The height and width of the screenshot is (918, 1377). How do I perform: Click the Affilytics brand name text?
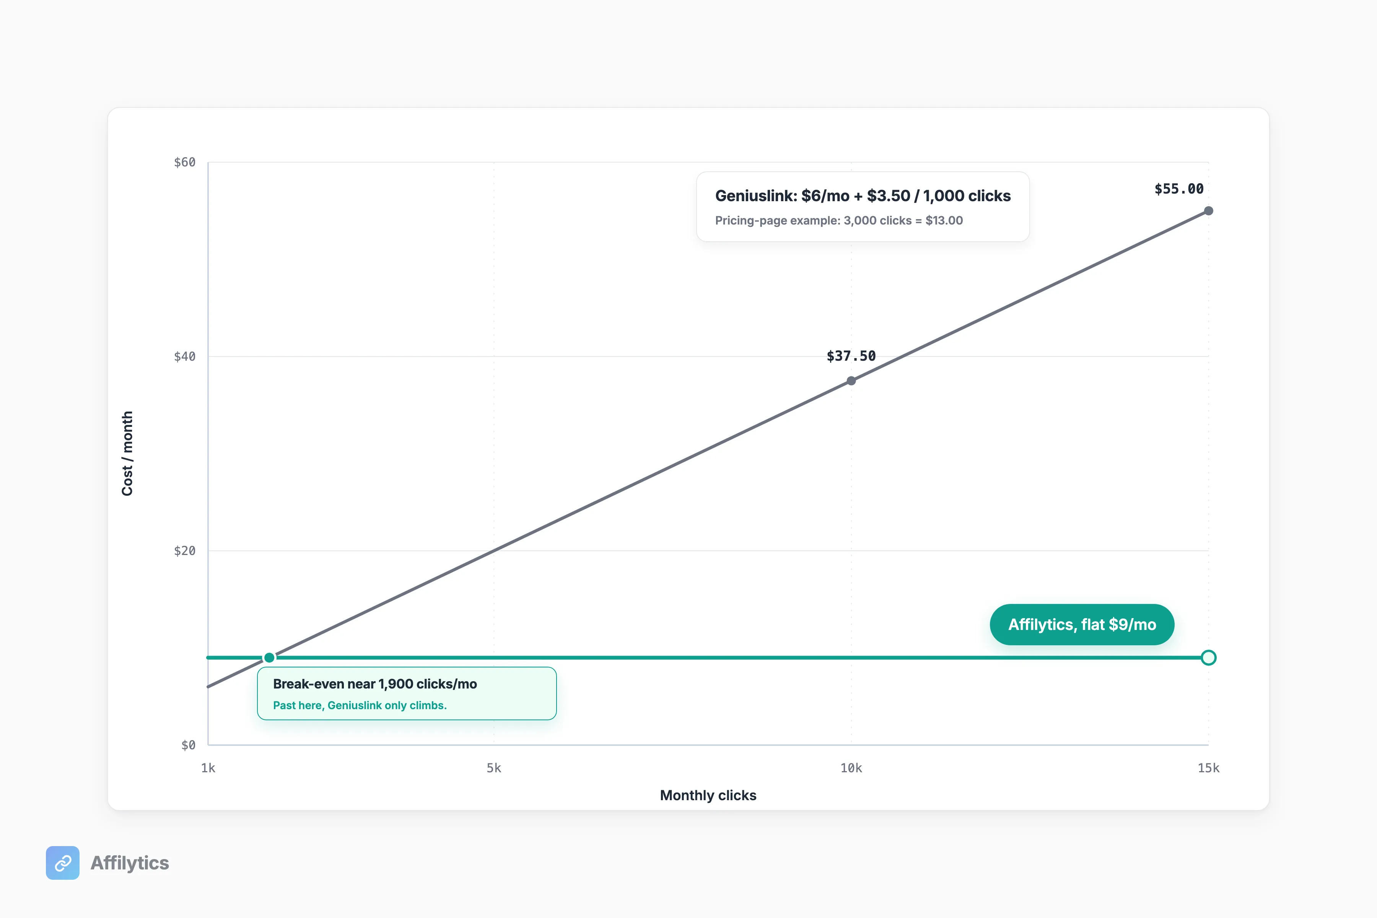pos(129,863)
